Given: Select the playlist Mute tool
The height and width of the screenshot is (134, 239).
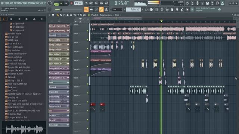Looking at the screenshot, I should [68, 15].
